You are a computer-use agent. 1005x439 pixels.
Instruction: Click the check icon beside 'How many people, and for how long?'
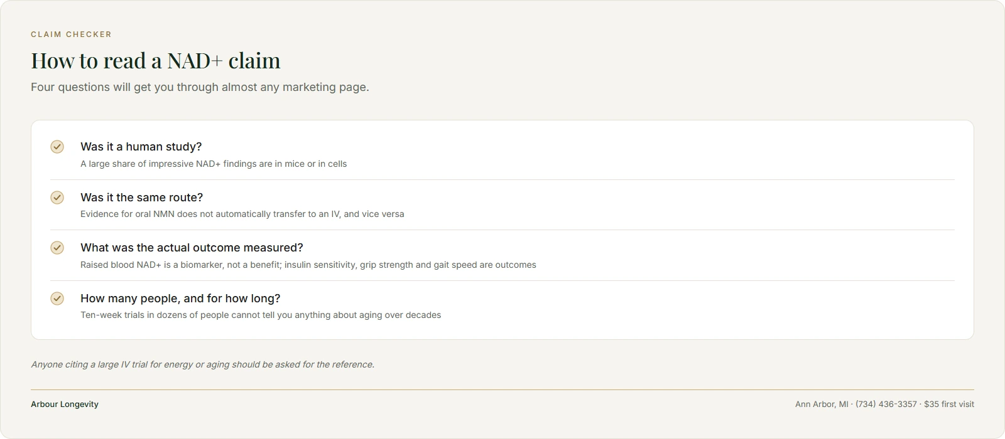(57, 299)
